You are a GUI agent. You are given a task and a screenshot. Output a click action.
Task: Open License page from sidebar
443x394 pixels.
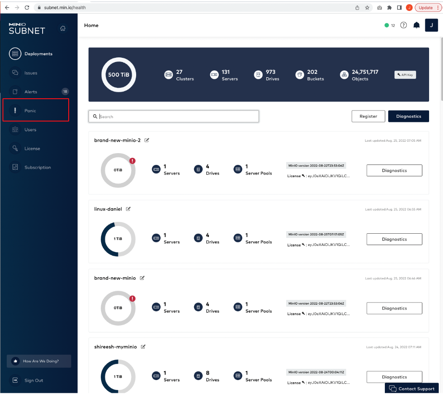tap(32, 148)
